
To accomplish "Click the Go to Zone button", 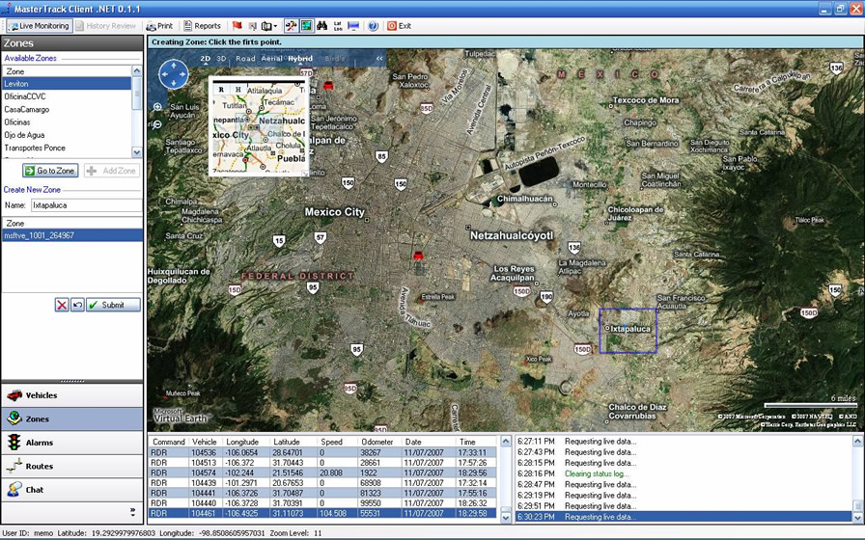I will pos(50,171).
